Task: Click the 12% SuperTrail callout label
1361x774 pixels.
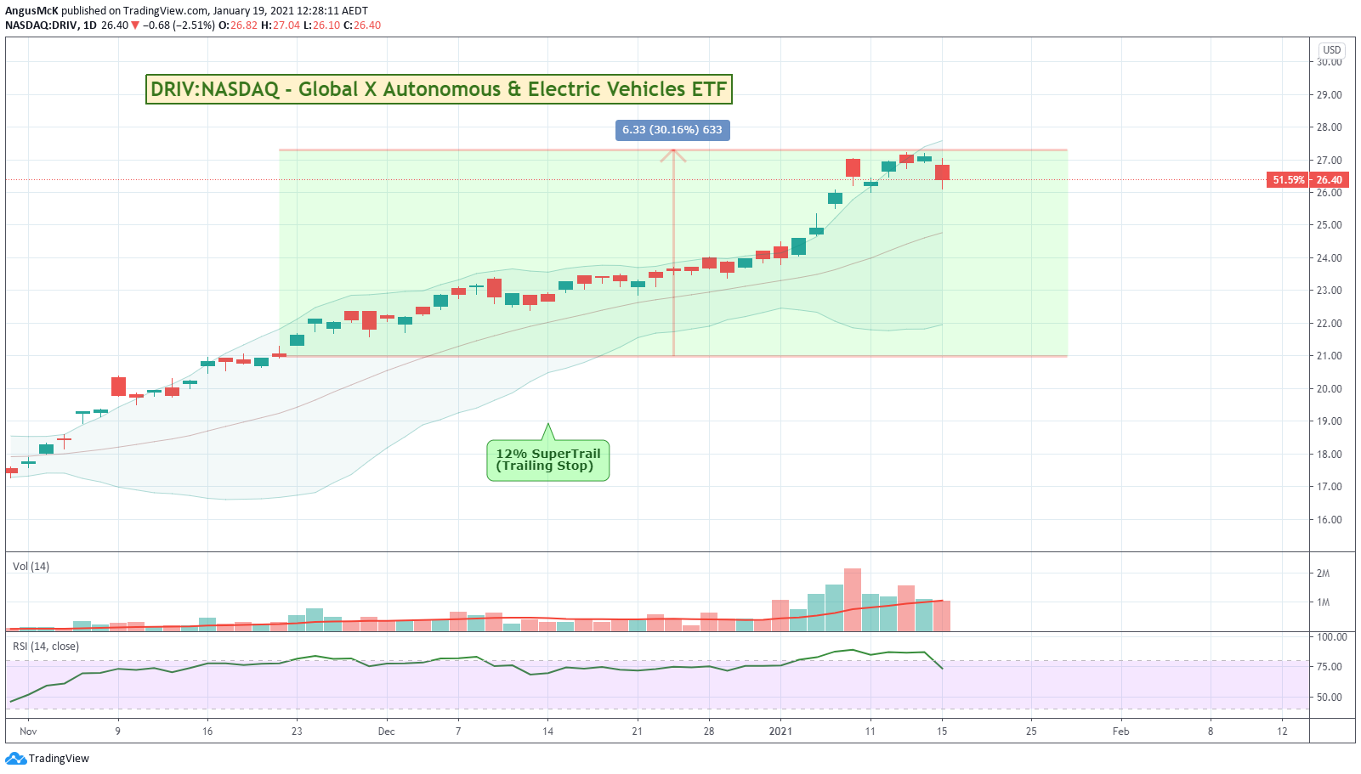Action: pyautogui.click(x=548, y=460)
